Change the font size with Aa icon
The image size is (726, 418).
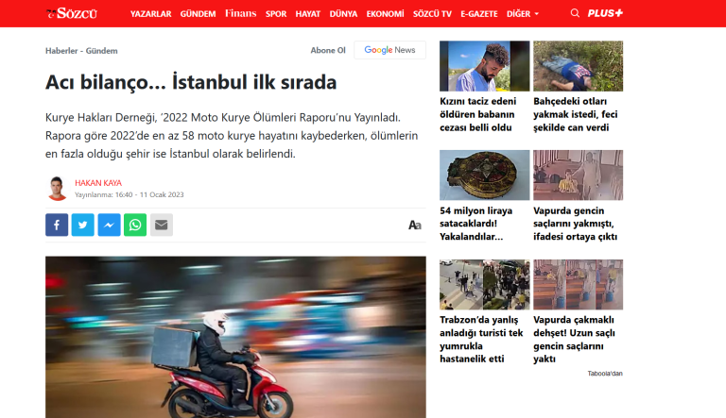click(414, 226)
